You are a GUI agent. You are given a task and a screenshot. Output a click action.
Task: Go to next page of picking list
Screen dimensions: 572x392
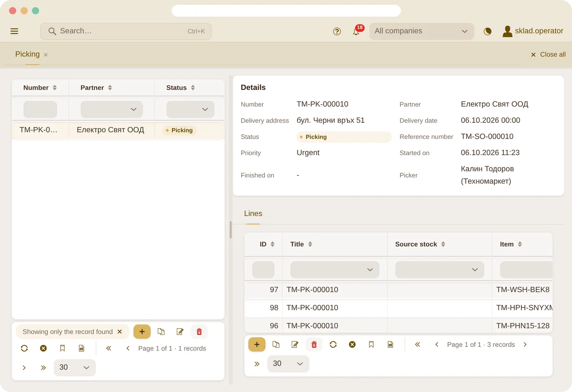[24, 368]
